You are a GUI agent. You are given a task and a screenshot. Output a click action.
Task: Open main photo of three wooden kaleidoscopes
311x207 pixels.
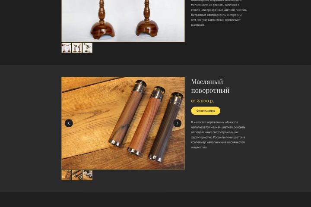(123, 123)
